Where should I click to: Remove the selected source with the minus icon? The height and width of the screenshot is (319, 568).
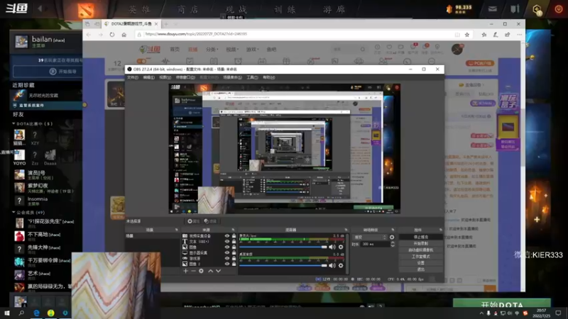[x=193, y=271]
